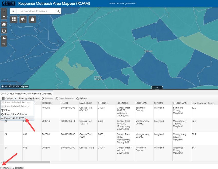This screenshot has width=218, height=169.
Task: Open the basemap gallery grid icon
Action: click(x=14, y=19)
